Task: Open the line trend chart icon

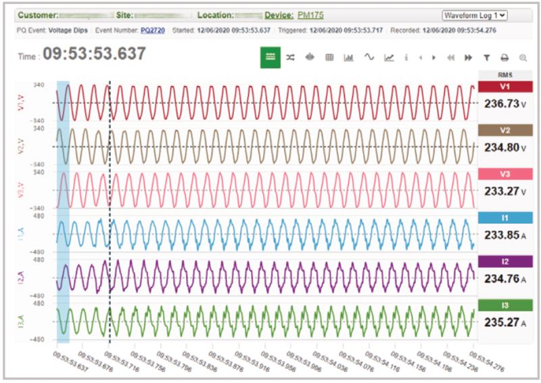Action: coord(389,58)
